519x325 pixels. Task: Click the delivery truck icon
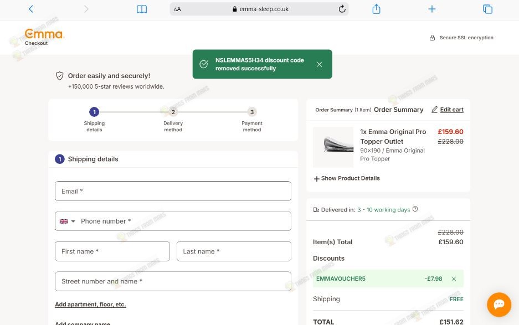pyautogui.click(x=316, y=210)
